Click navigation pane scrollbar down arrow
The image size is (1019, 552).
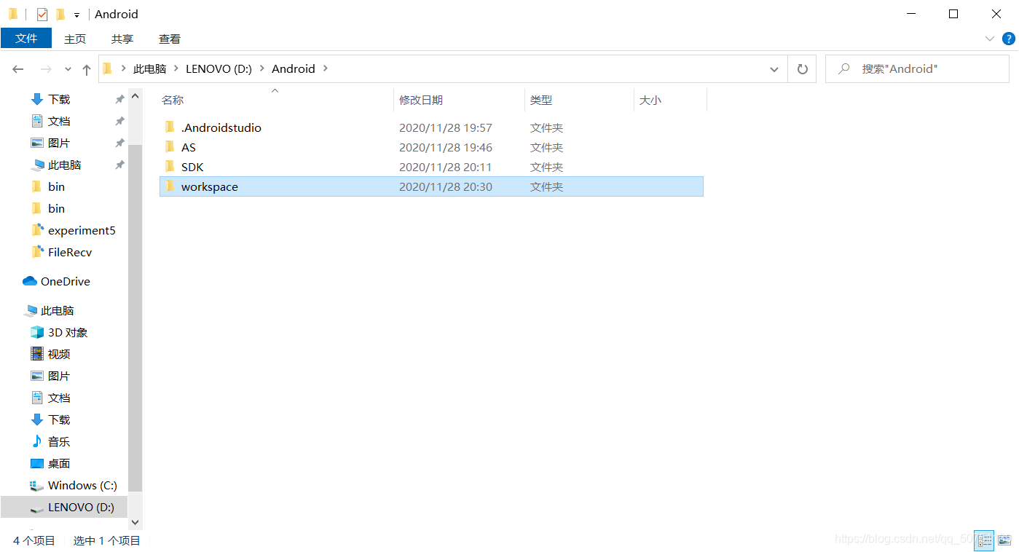(135, 522)
